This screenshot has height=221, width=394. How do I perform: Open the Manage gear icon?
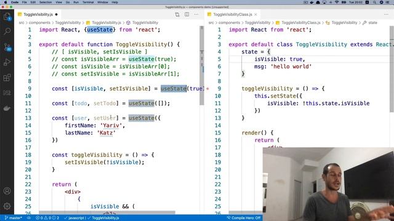[x=7, y=206]
